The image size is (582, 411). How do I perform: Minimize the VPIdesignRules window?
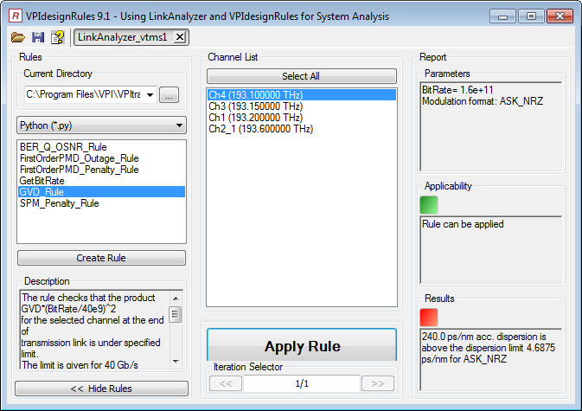tap(502, 16)
